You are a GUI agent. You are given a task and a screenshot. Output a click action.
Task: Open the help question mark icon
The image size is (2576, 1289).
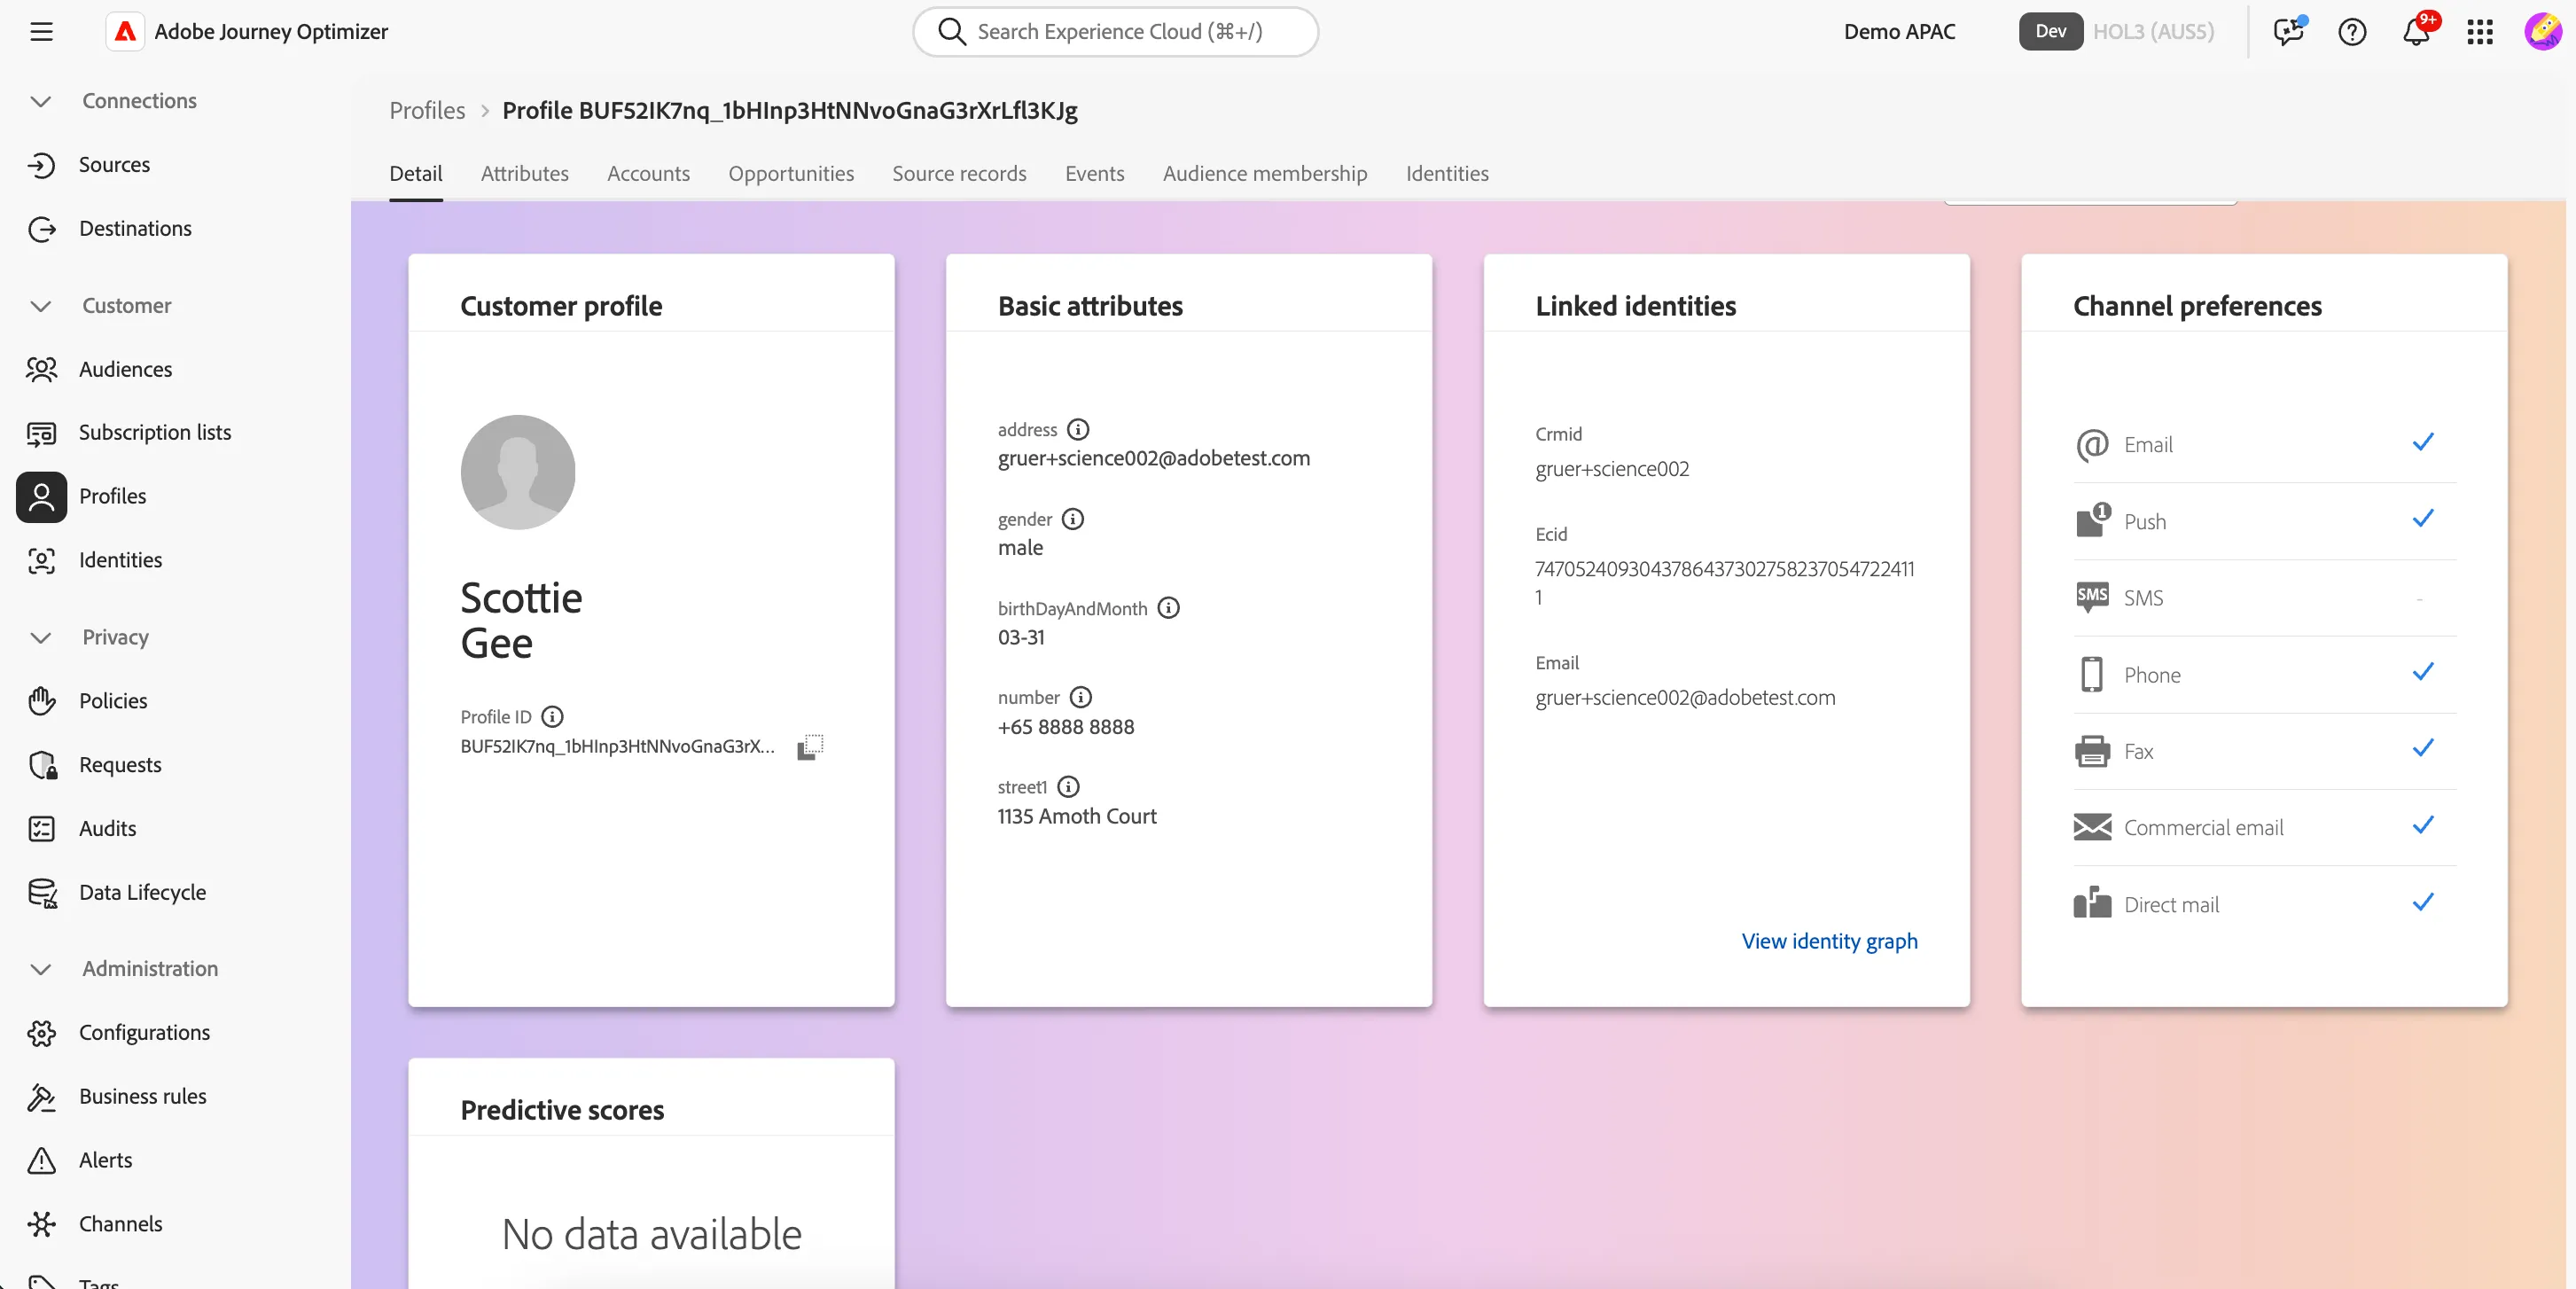pos(2352,32)
